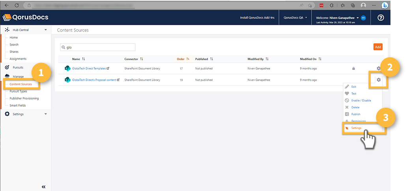This screenshot has width=409, height=191.
Task: Open external link icon beside Proposal content
Action: coord(118,80)
